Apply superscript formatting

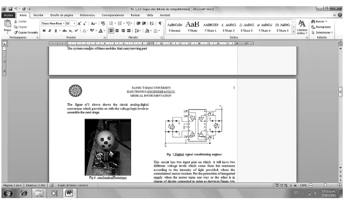click(76, 30)
